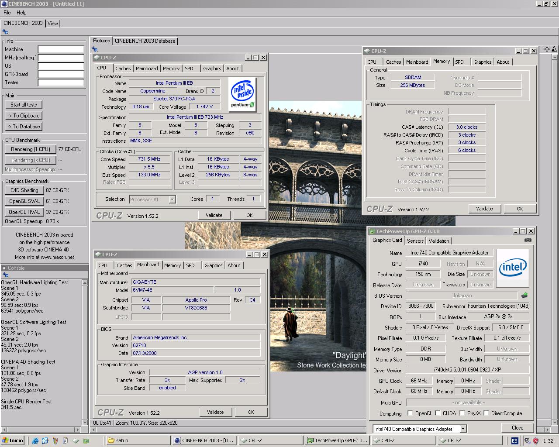Click Validate in the CPU tab CPU-Z window
This screenshot has width=559, height=447.
point(214,215)
